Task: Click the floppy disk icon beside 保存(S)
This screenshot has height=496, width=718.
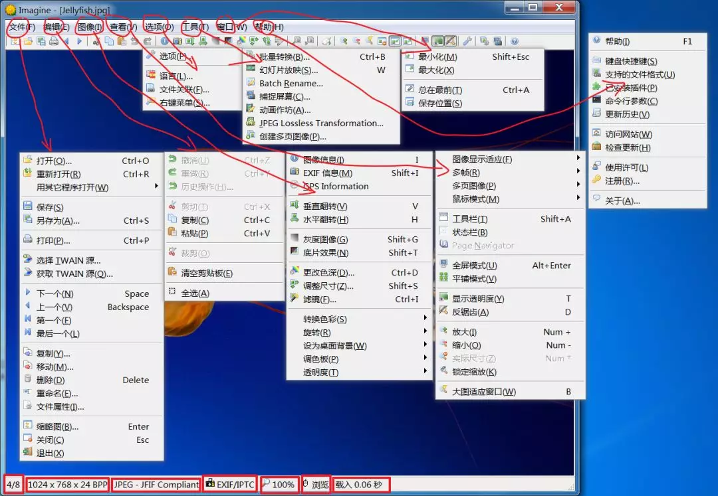Action: [x=28, y=206]
